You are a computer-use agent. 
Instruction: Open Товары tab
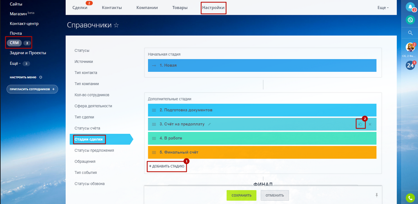180,8
